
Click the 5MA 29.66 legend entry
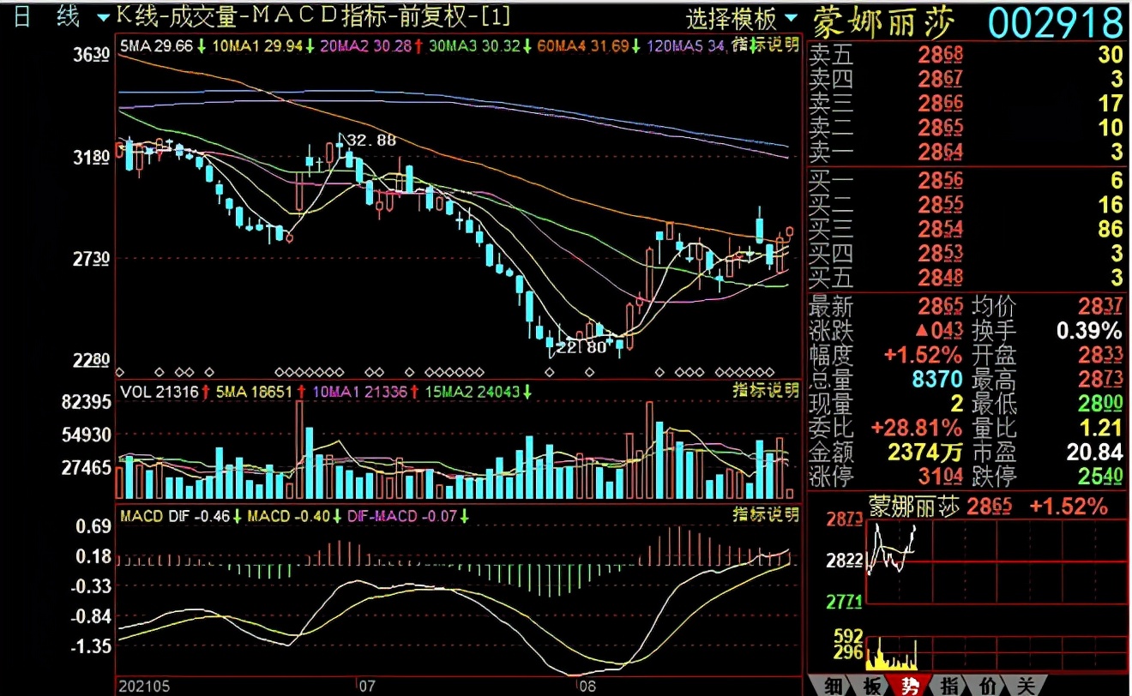[163, 45]
